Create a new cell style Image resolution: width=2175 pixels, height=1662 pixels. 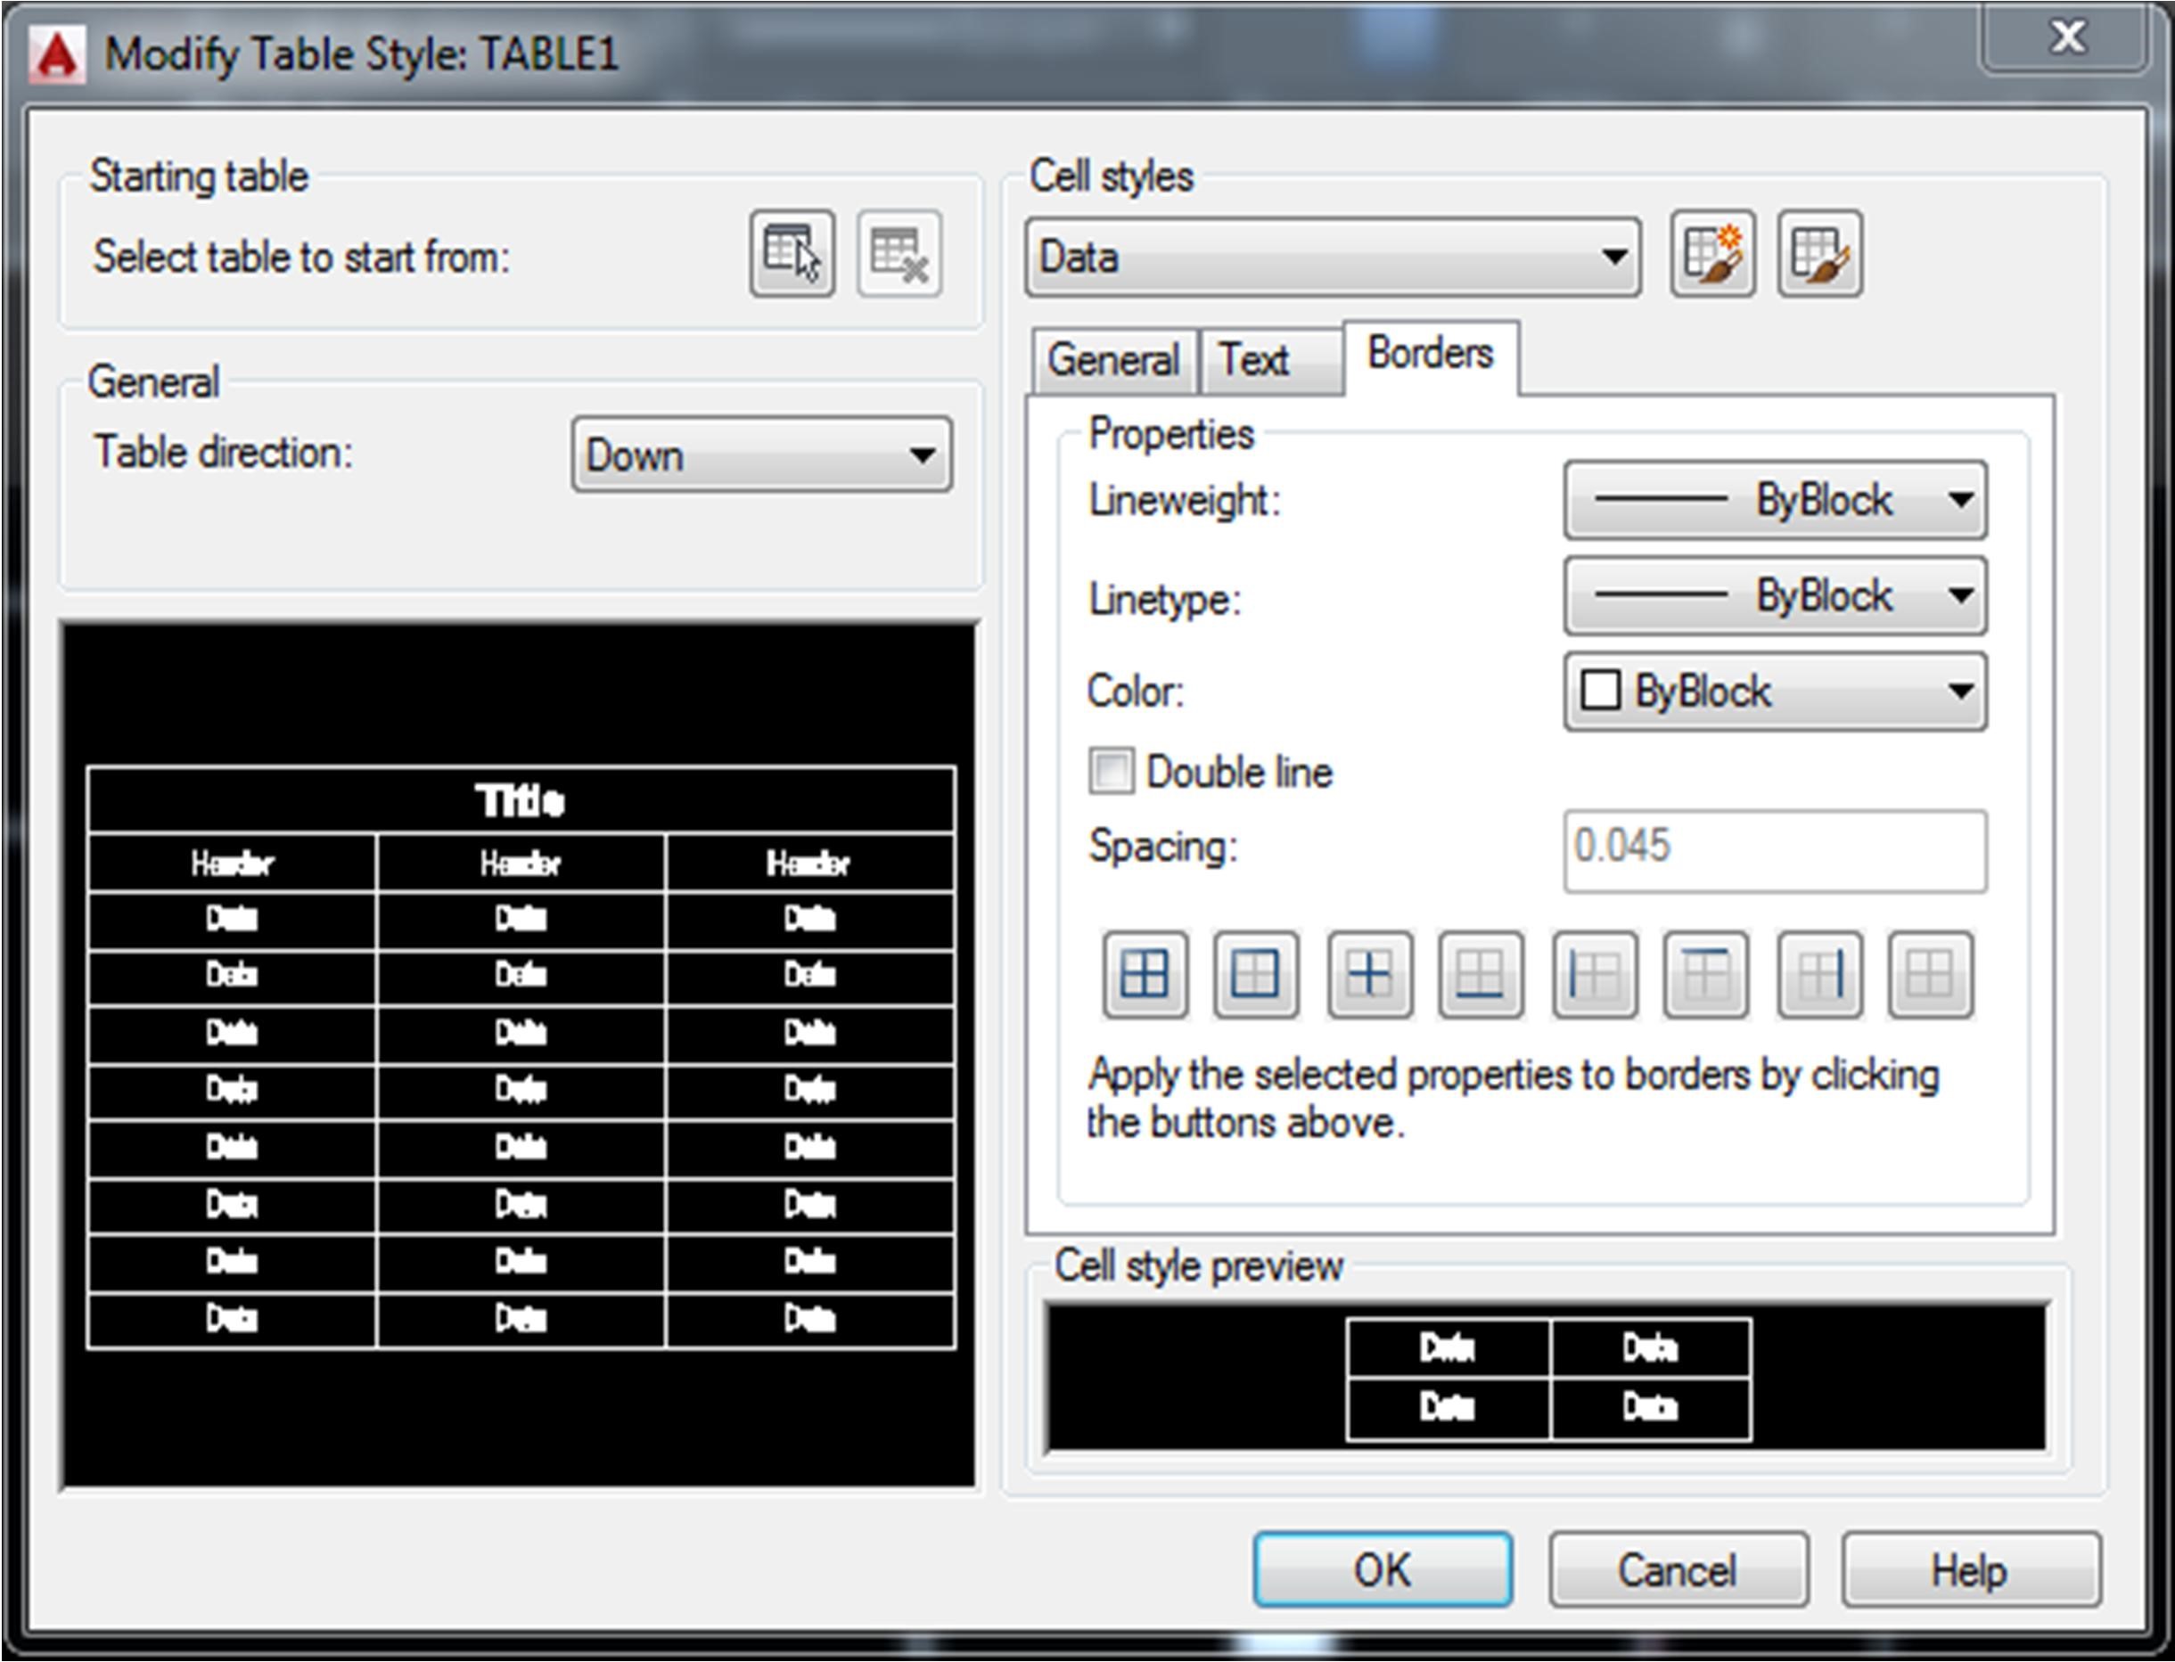[x=1713, y=254]
